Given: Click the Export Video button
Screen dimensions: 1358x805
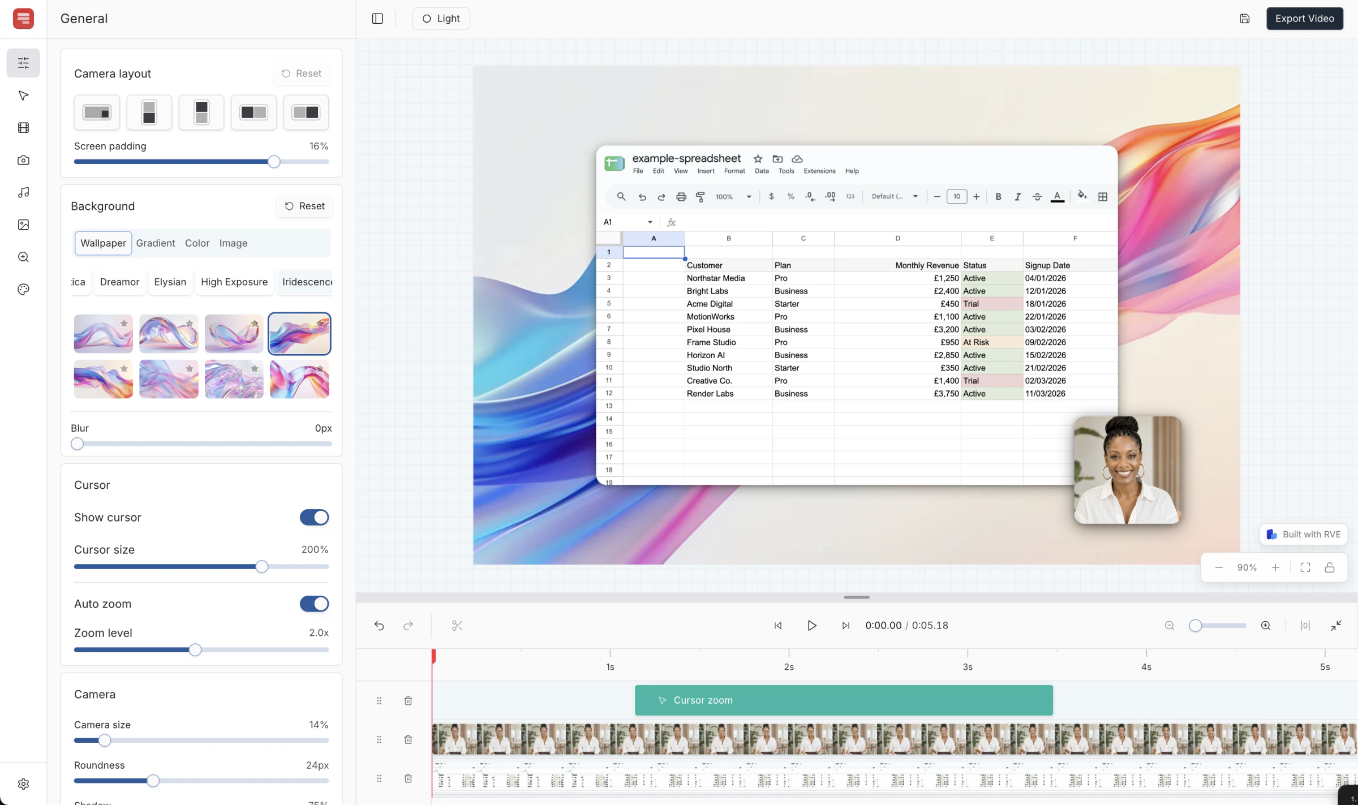Looking at the screenshot, I should 1305,19.
